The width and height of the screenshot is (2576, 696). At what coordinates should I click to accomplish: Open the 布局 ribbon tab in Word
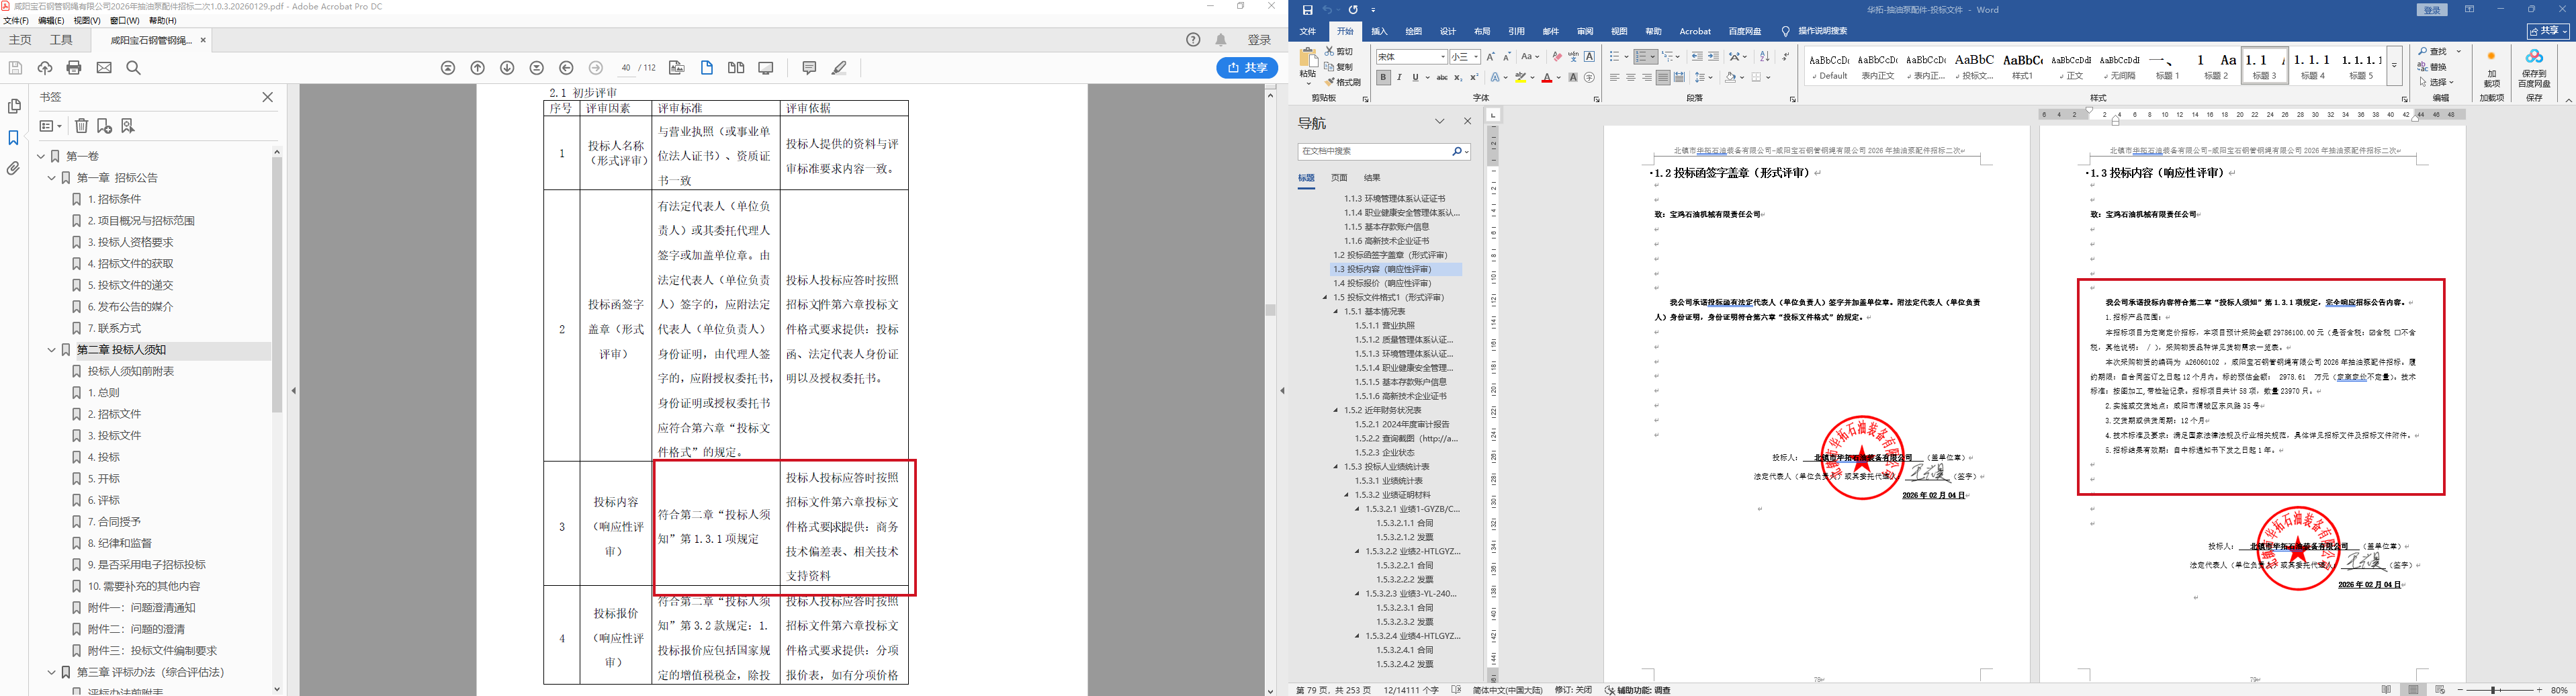point(1482,31)
